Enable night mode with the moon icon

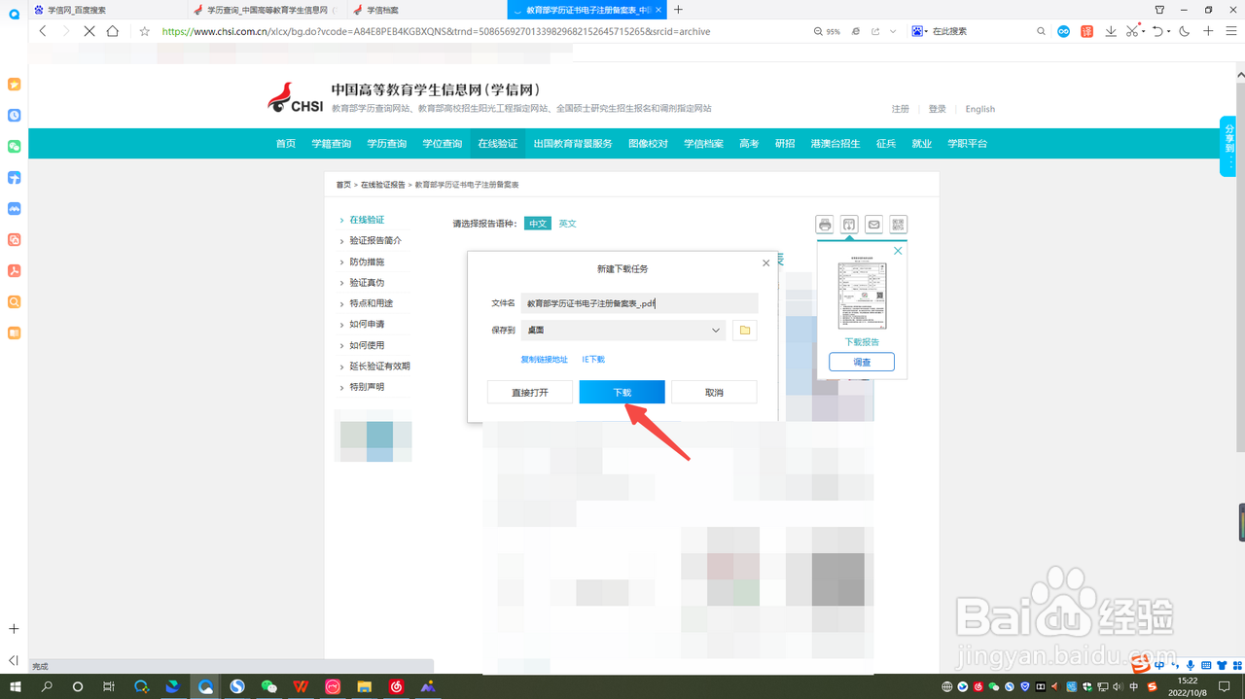tap(1184, 31)
